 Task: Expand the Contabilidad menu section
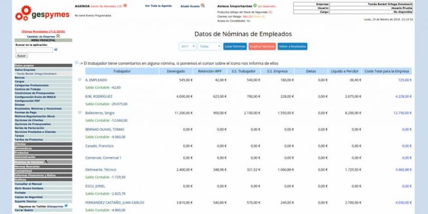pos(43,171)
